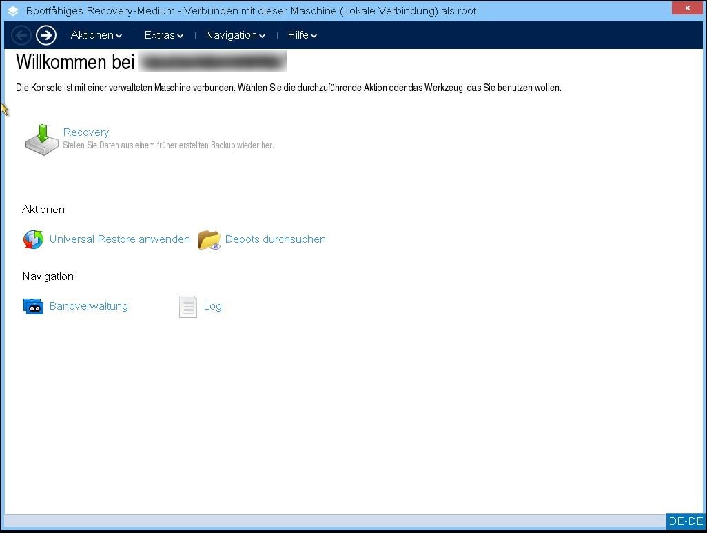Click the Bandverwaltung tape drive icon
The width and height of the screenshot is (707, 533).
tap(33, 306)
